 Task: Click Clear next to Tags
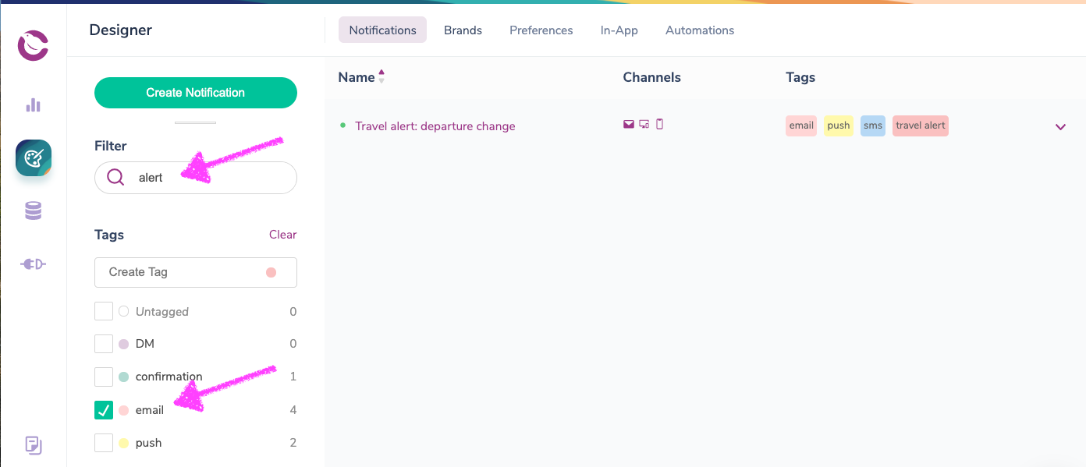tap(282, 235)
